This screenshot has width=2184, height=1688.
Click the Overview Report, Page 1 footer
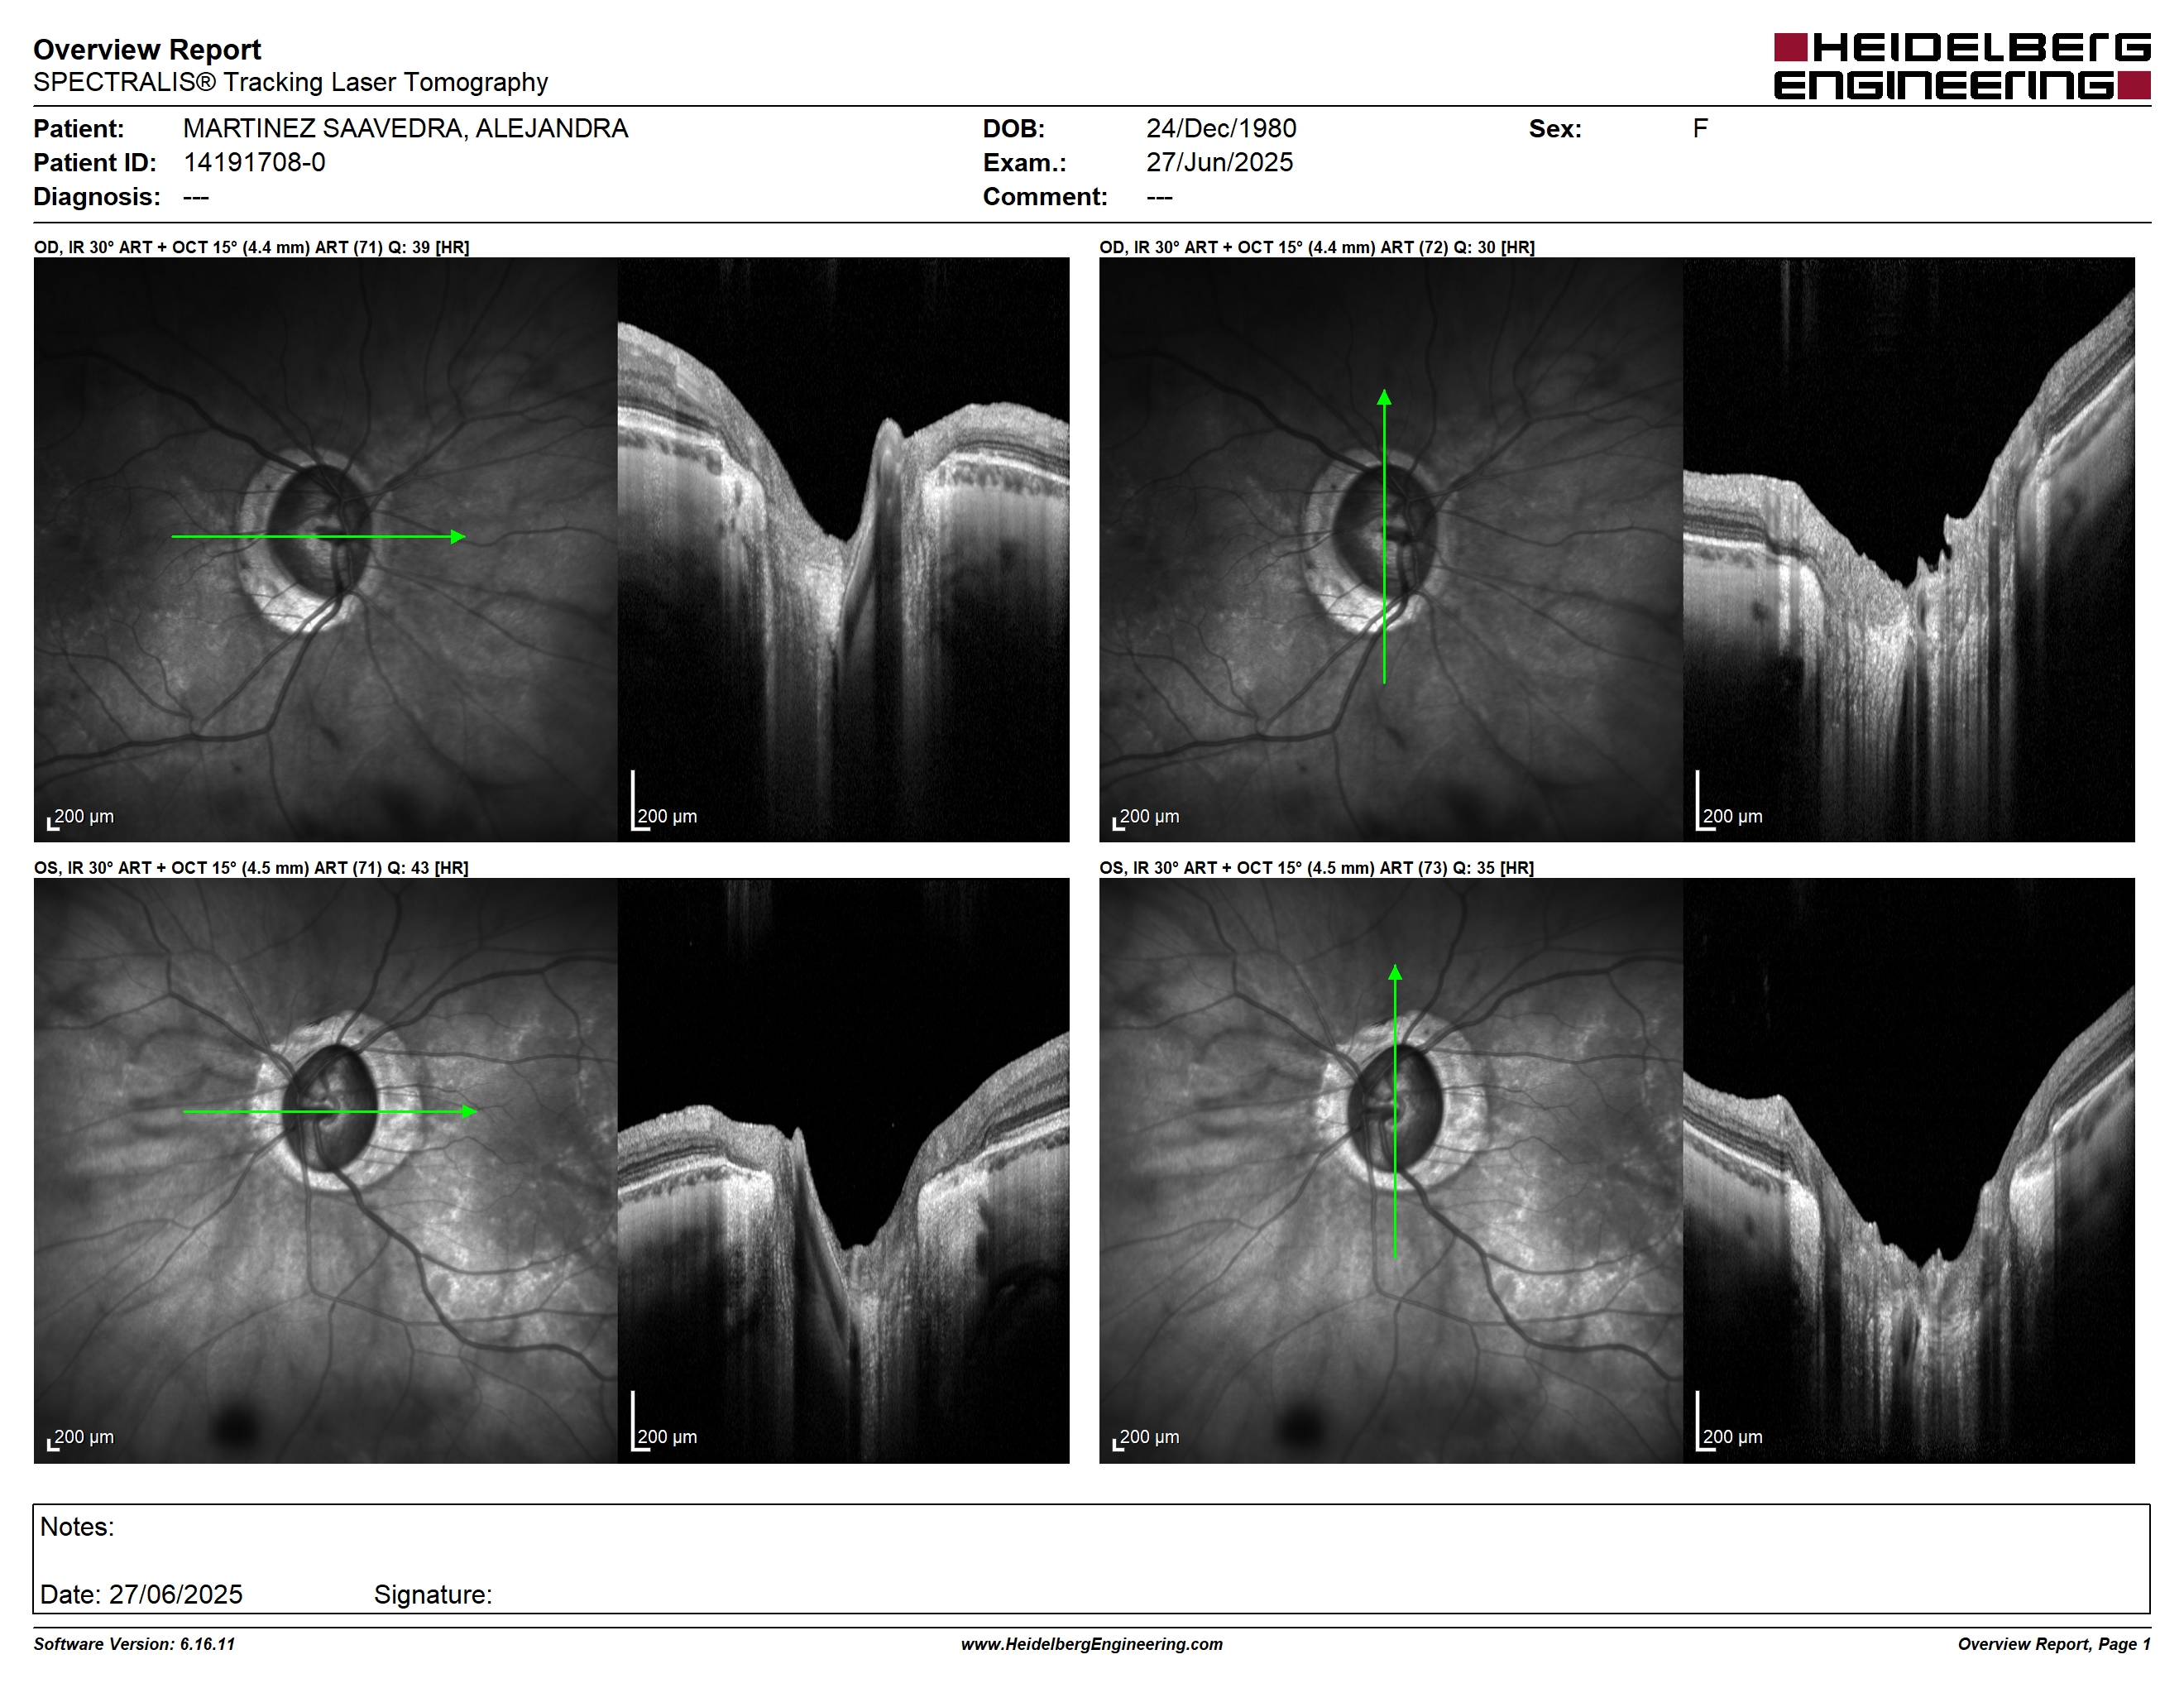(2054, 1644)
